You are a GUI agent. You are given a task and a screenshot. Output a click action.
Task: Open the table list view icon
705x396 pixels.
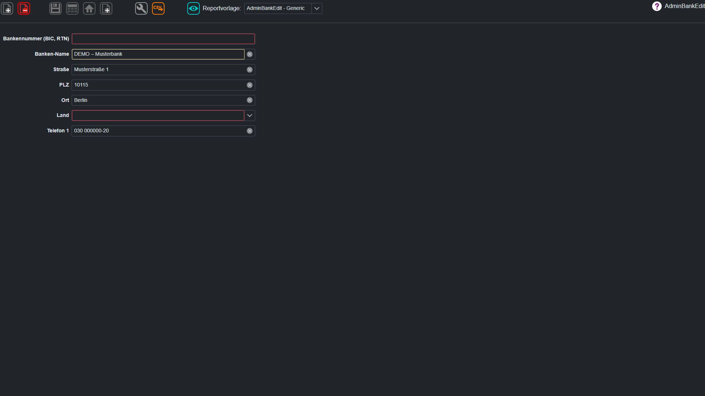point(72,8)
